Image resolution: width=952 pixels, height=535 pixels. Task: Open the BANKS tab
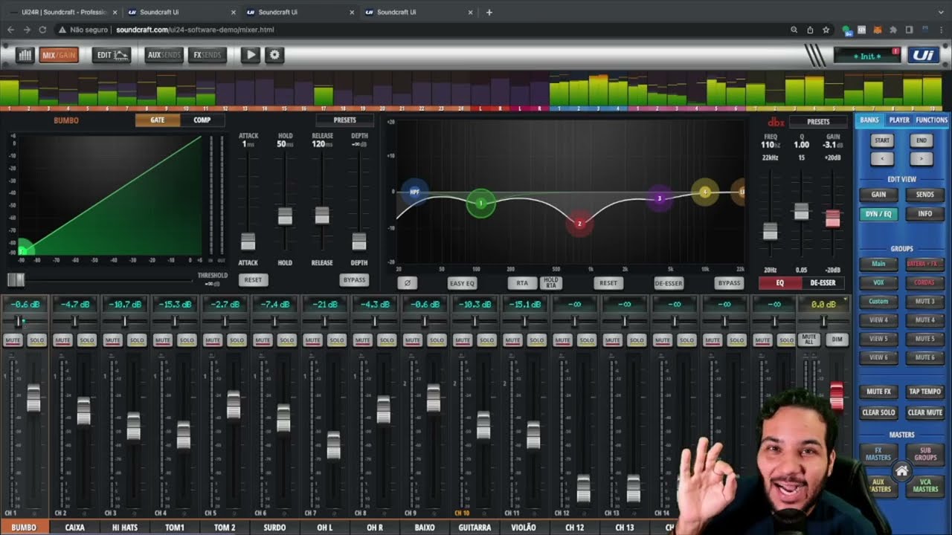tap(869, 120)
